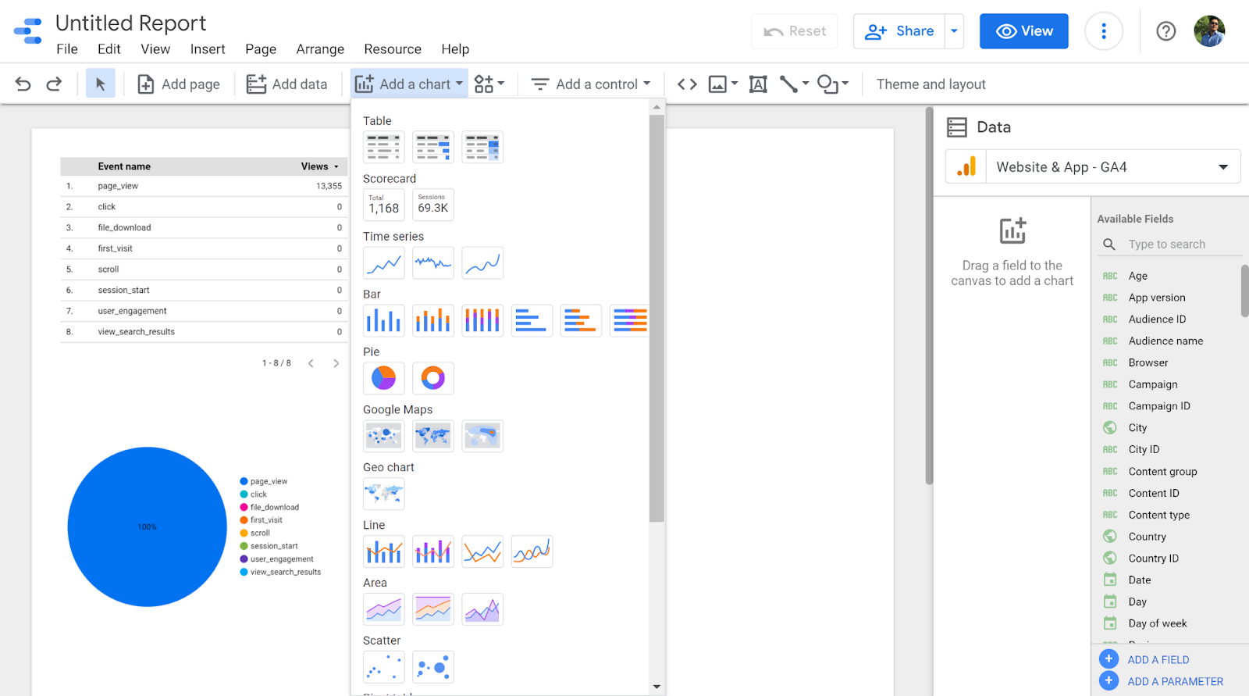This screenshot has height=696, width=1249.
Task: Select the donut pie chart type
Action: [x=432, y=378]
